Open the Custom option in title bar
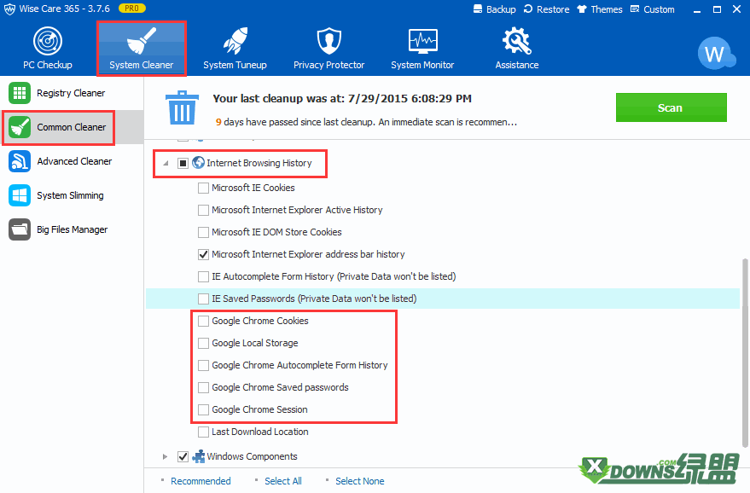The image size is (750, 493). 653,9
